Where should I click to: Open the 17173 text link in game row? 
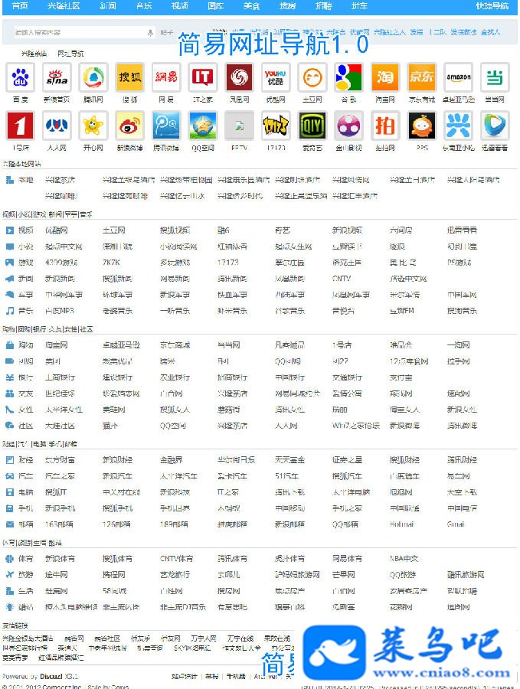coord(228,263)
